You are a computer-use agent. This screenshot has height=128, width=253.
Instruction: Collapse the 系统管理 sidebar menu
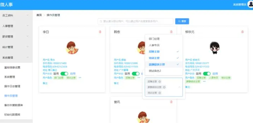point(16,57)
